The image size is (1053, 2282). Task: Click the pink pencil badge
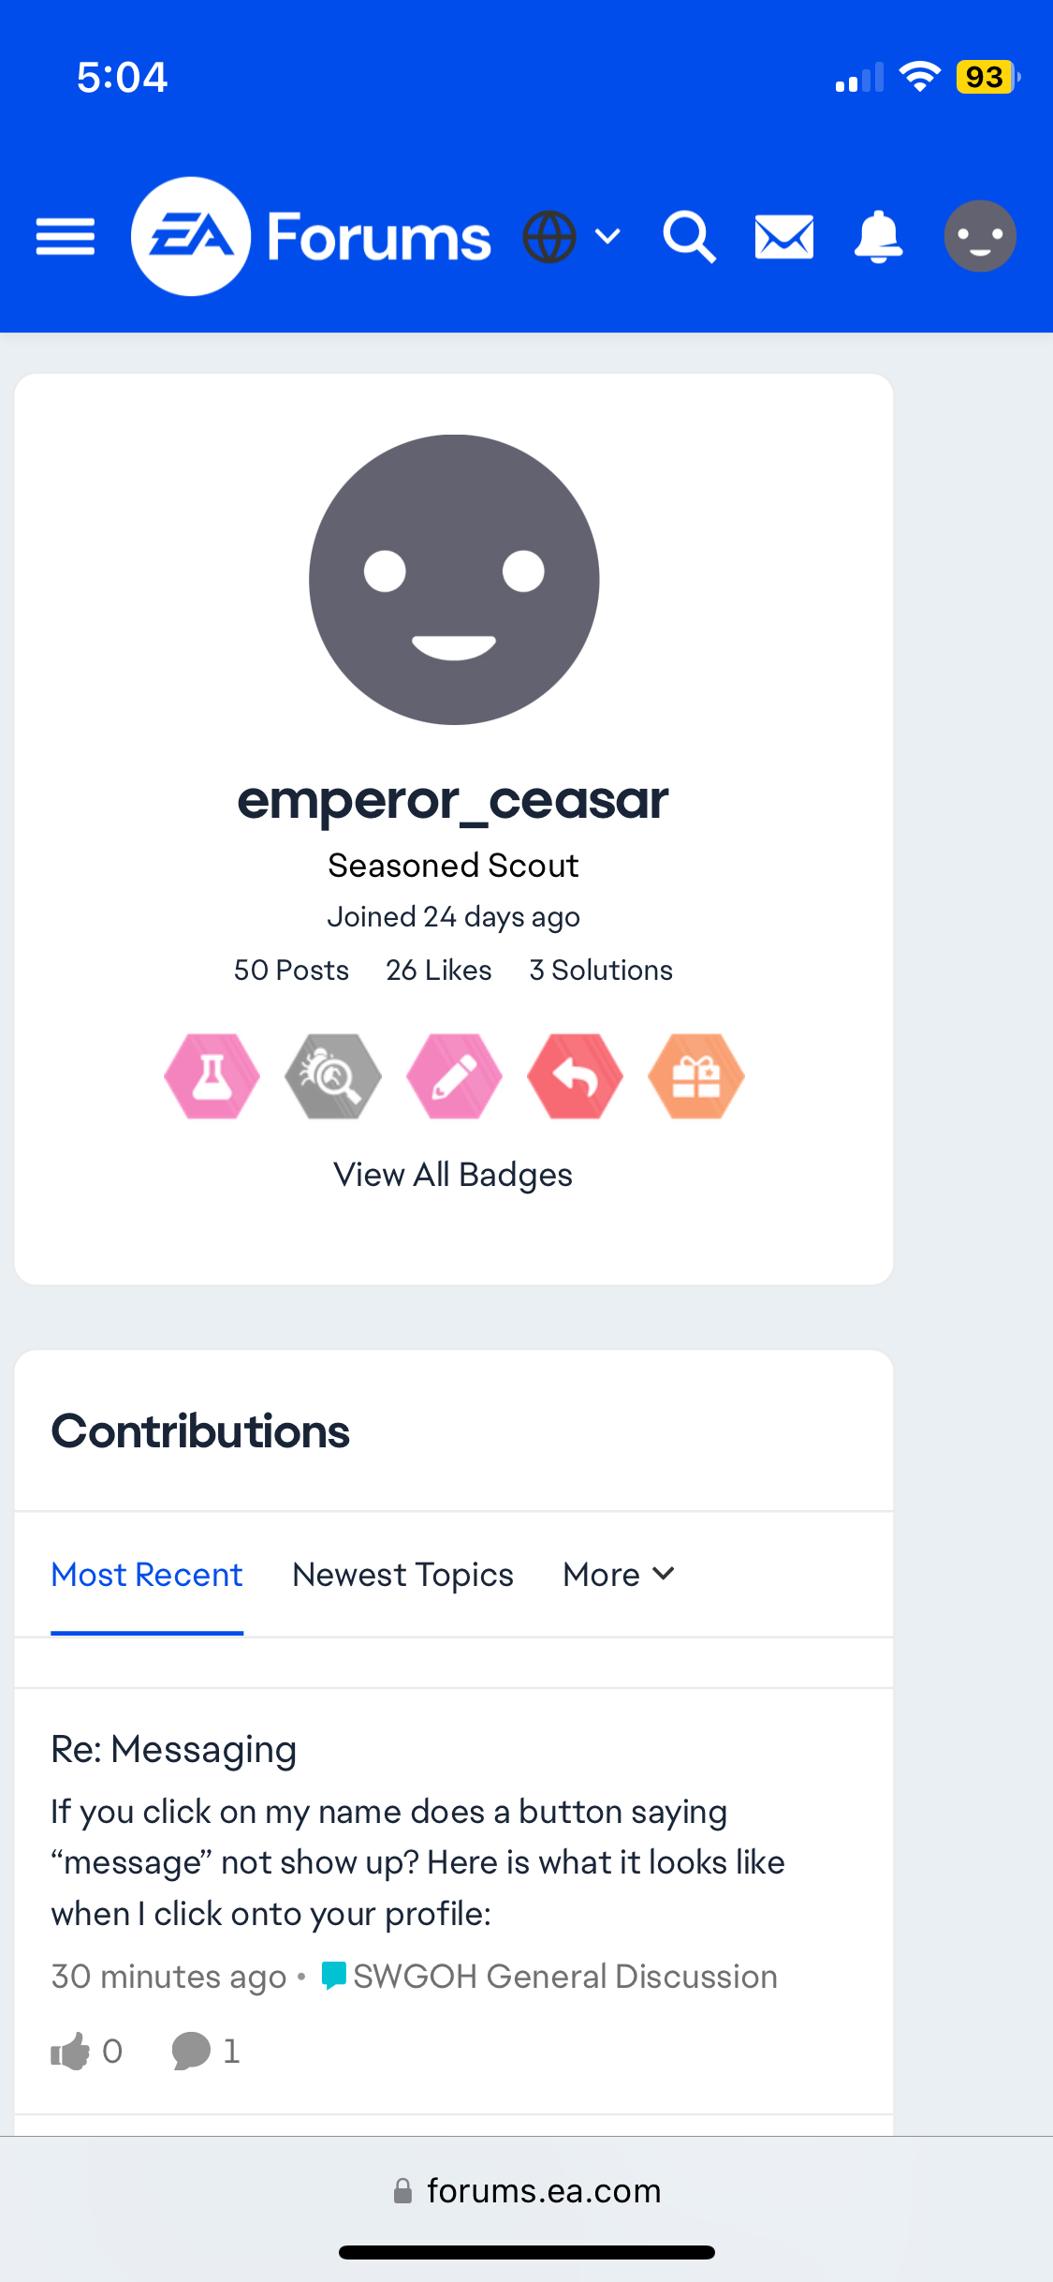pos(454,1076)
